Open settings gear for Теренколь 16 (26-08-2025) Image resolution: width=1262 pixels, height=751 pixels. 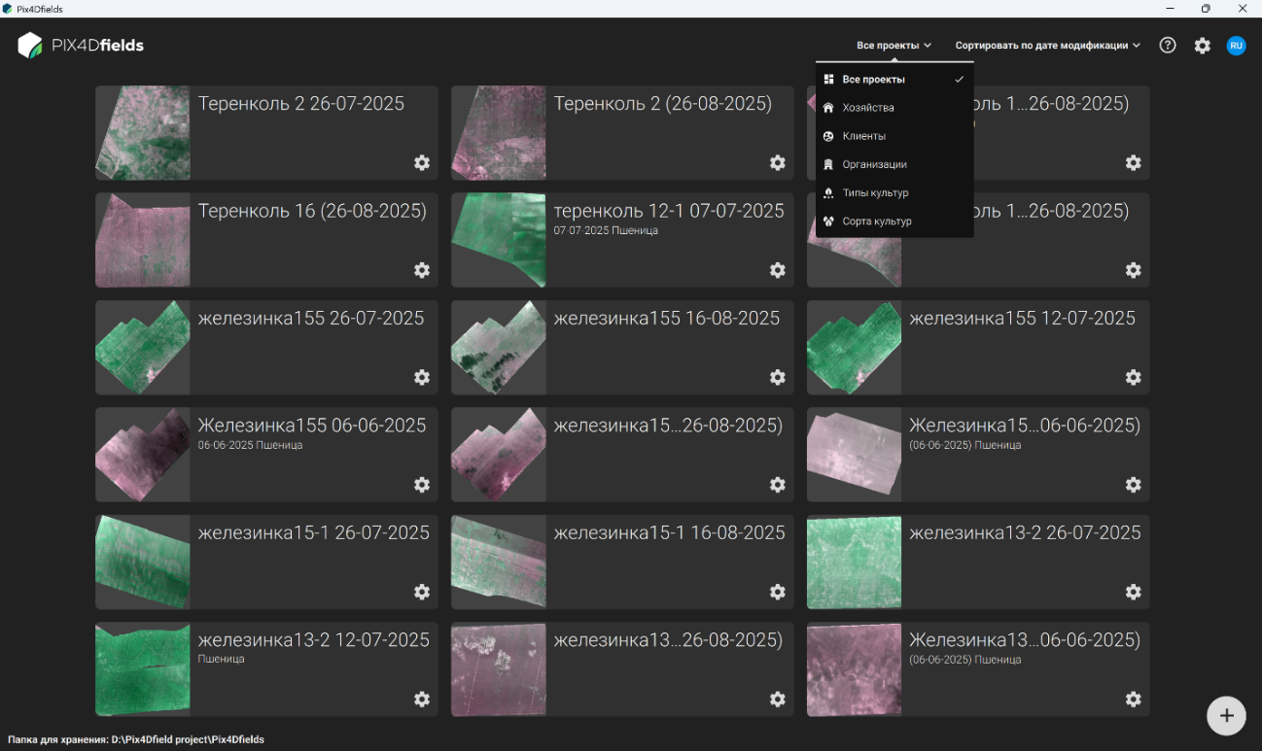point(422,270)
